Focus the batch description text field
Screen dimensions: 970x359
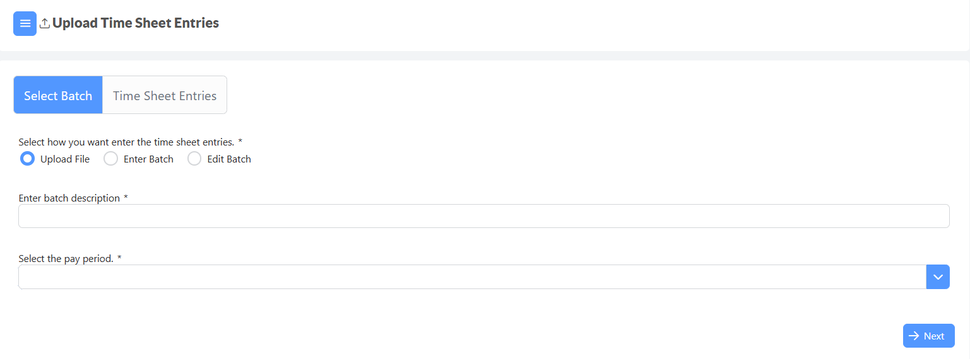point(484,216)
